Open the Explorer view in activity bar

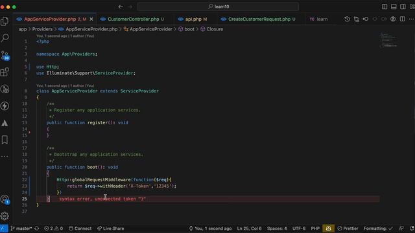point(5,21)
